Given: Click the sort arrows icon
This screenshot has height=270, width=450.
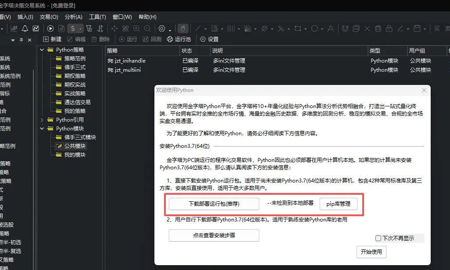Looking at the screenshot, I should pos(100,28).
